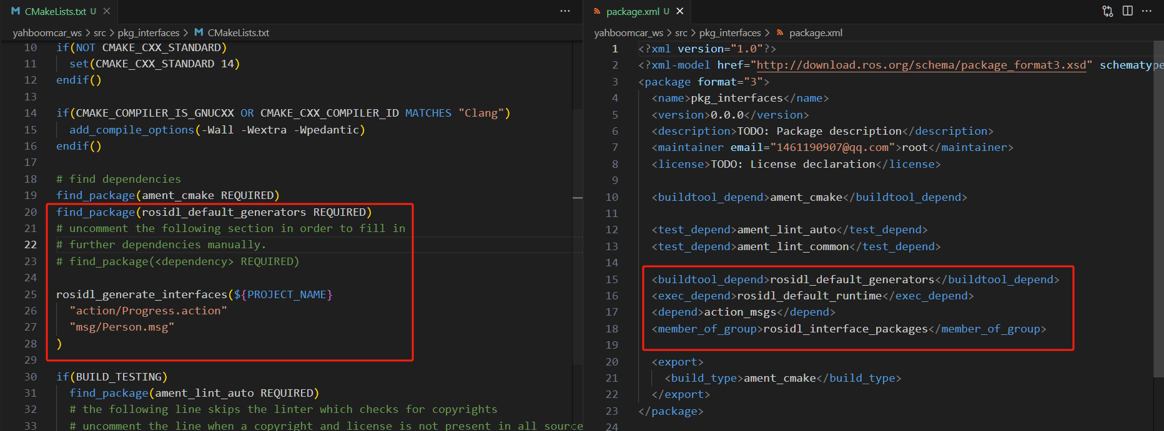
Task: Close the CMakeLists.txt tab
Action: click(x=107, y=11)
